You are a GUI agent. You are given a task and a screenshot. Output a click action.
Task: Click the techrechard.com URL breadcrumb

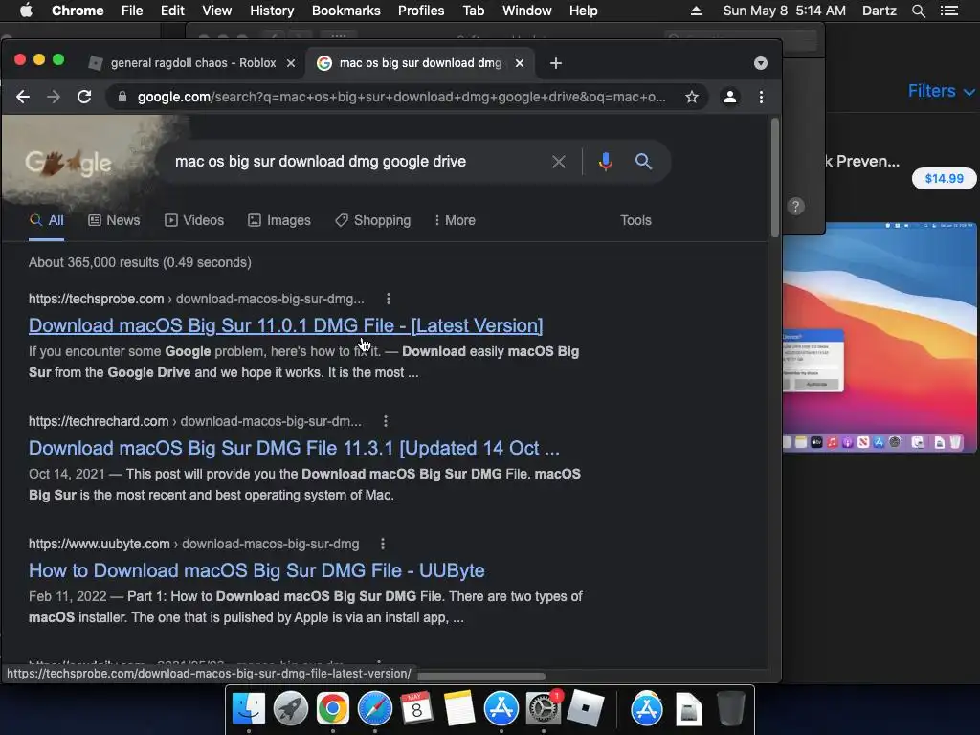(x=195, y=421)
